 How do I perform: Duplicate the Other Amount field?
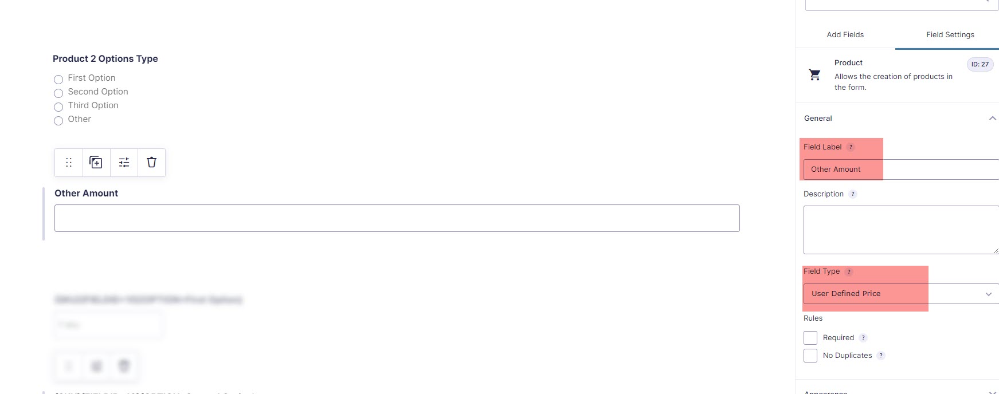(x=96, y=163)
